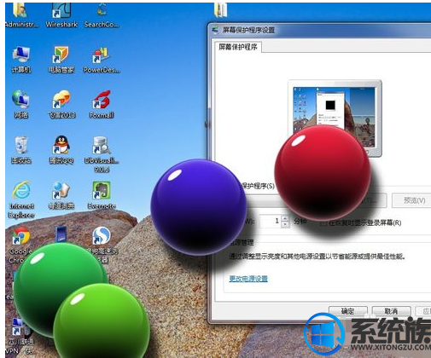Viewport: 431px width, 358px height.
Task: Open the Google Chrome shortcut
Action: click(21, 236)
